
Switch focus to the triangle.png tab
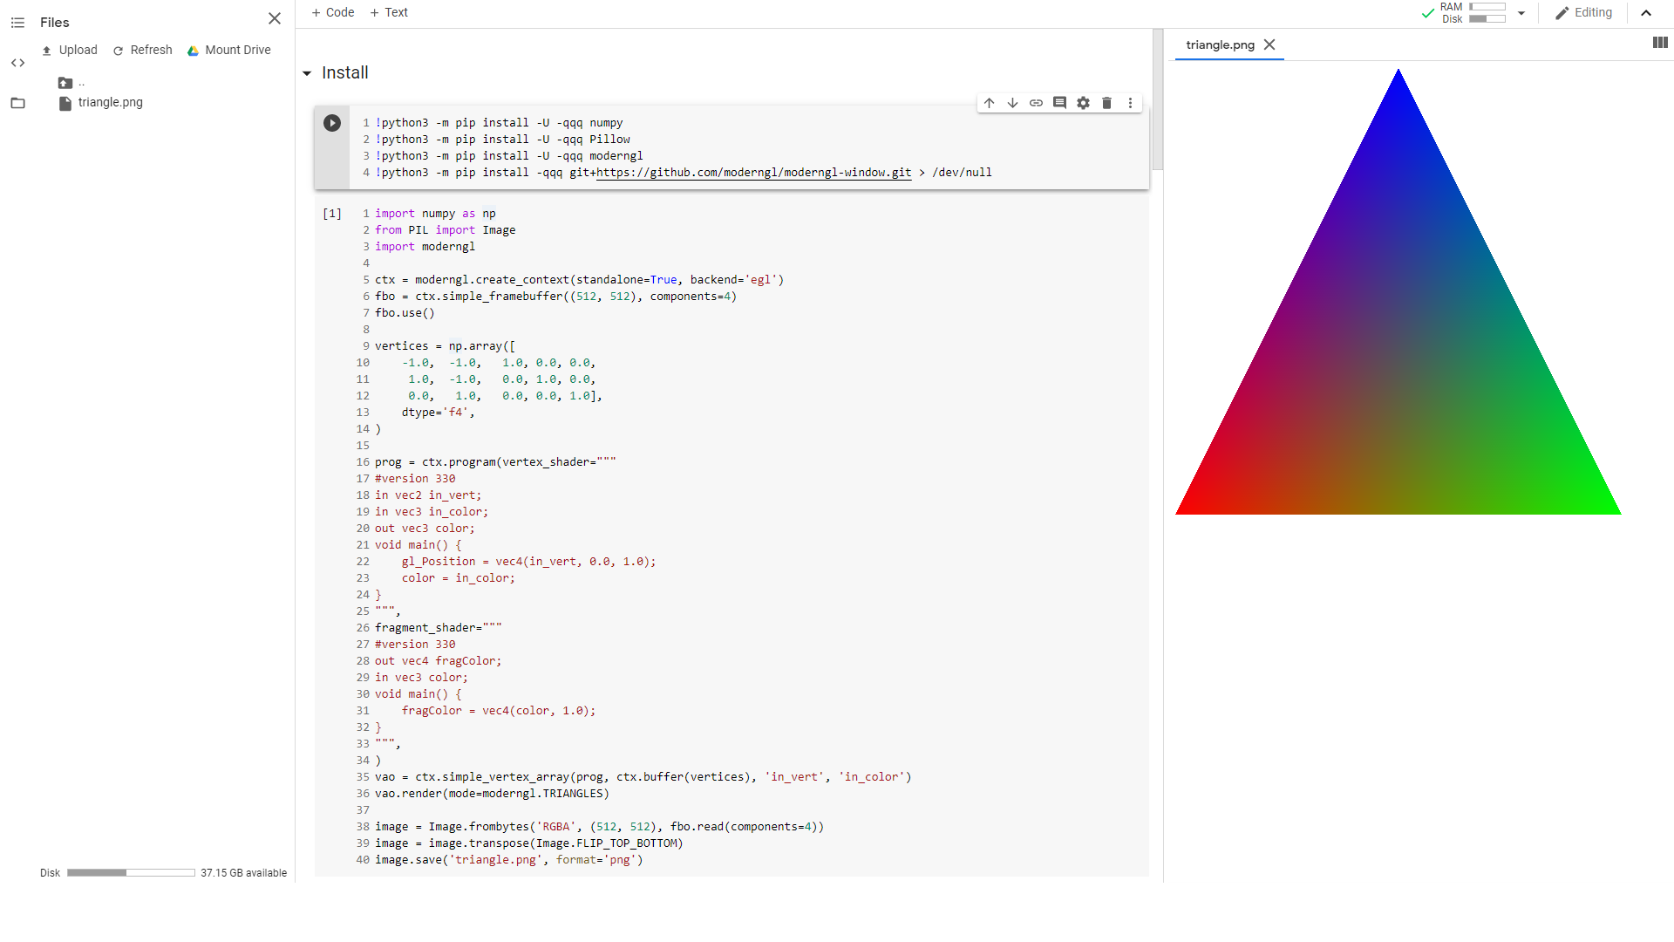pos(1220,44)
